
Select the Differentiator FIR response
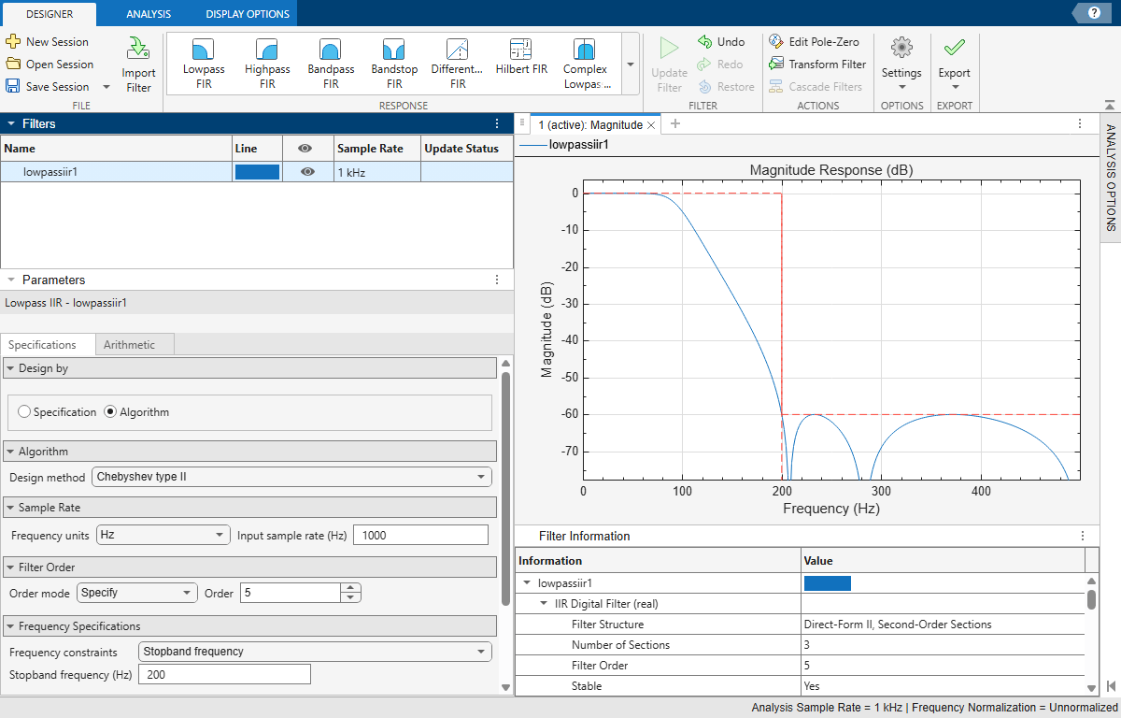(x=458, y=64)
